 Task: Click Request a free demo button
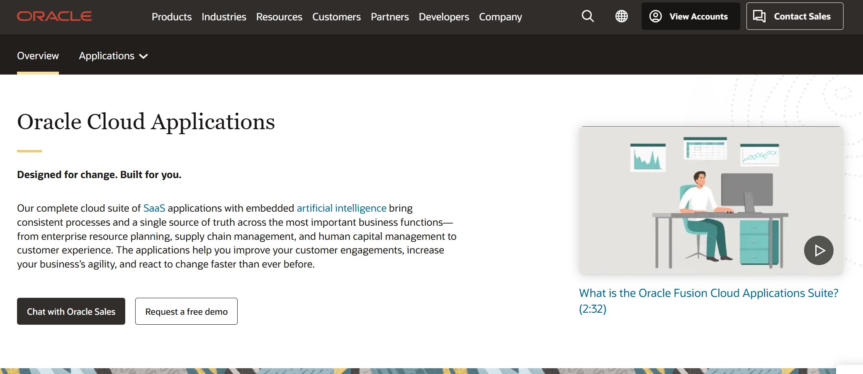186,311
